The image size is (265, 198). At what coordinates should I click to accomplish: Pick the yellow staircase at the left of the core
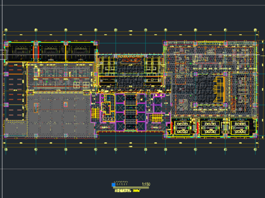(x=95, y=113)
